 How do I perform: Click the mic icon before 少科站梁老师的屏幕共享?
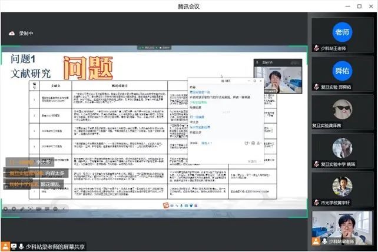(21, 247)
